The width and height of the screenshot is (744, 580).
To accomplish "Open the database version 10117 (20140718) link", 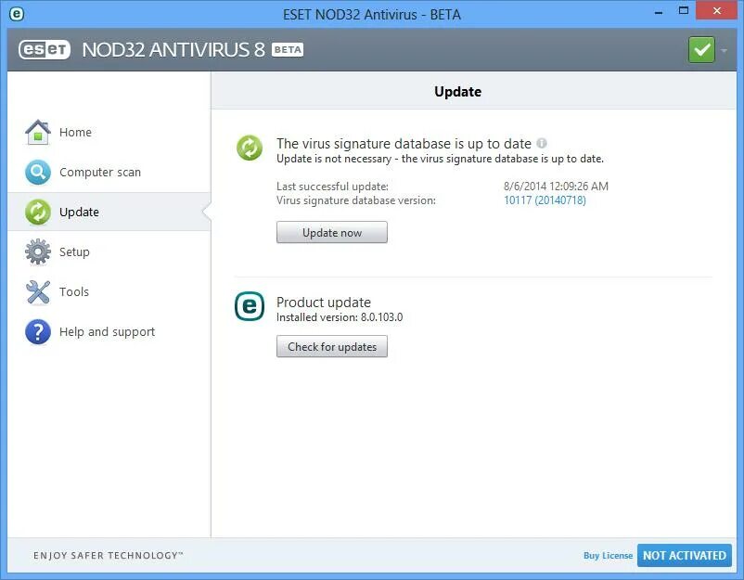I will (545, 200).
